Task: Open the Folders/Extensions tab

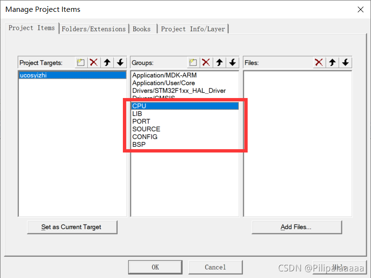Action: (94, 29)
